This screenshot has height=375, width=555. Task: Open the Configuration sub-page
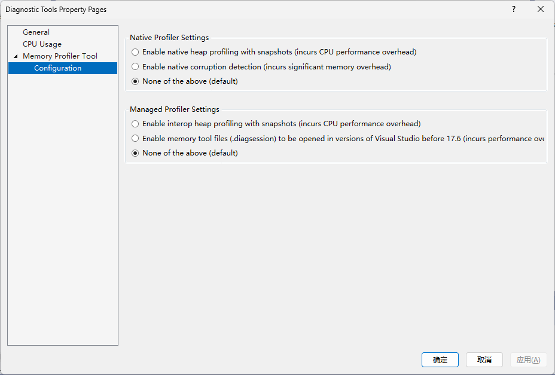pos(57,68)
